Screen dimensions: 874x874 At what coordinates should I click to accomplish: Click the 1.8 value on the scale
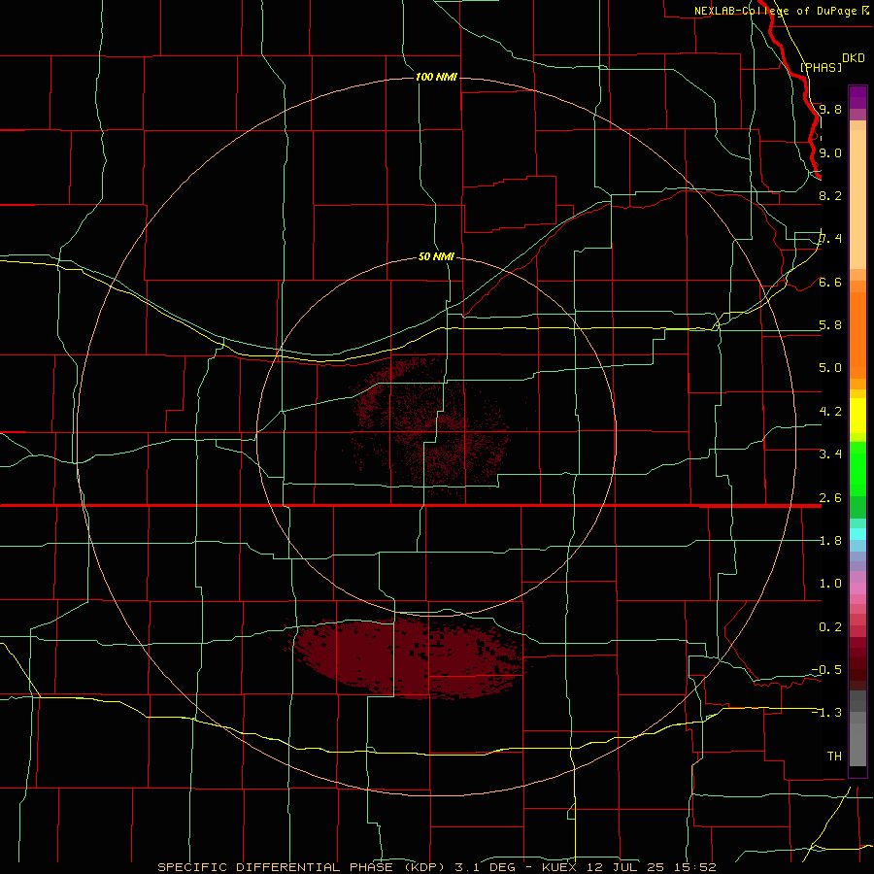click(x=830, y=541)
